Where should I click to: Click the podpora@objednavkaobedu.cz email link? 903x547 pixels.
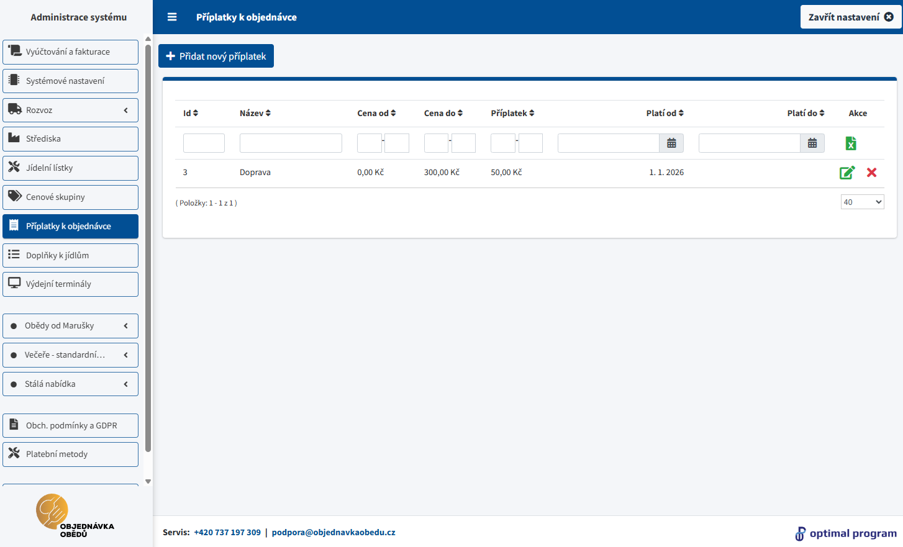click(x=334, y=532)
